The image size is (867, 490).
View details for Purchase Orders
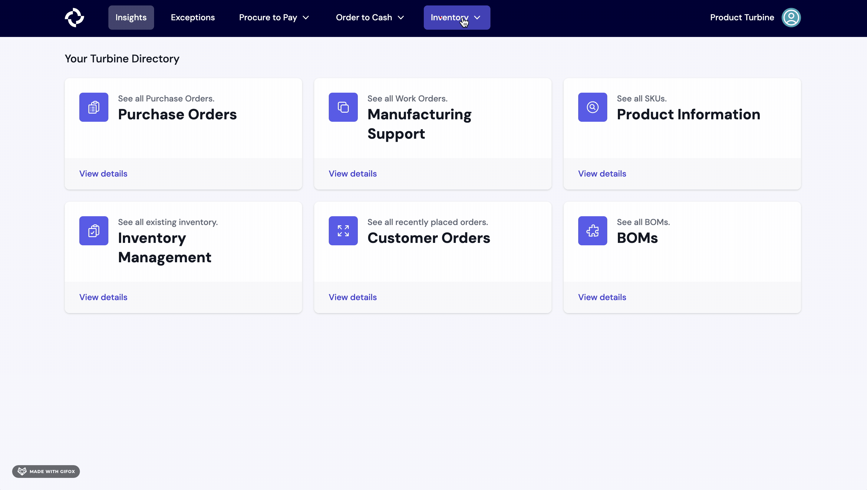[x=103, y=174]
